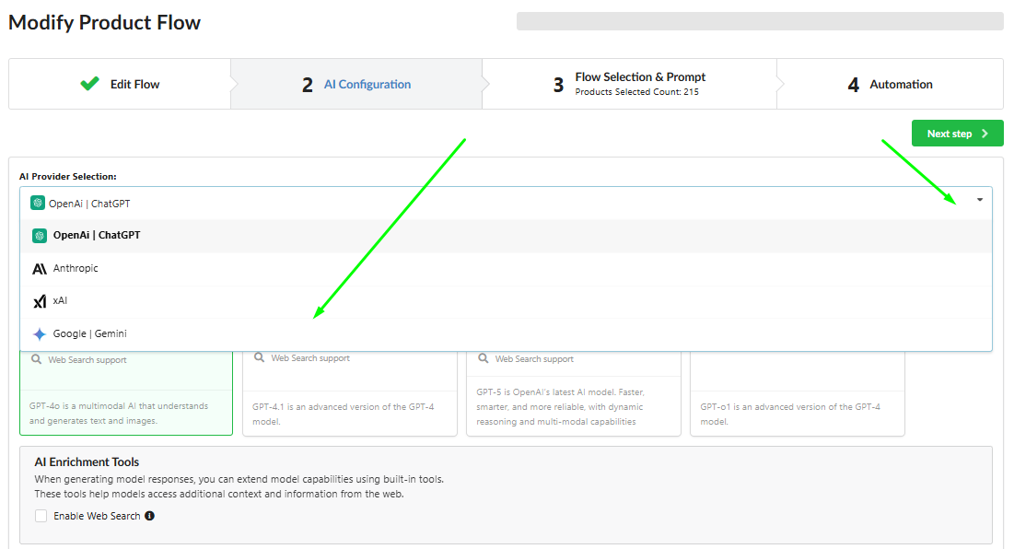Click the chevron arrow on Next step button

click(985, 134)
